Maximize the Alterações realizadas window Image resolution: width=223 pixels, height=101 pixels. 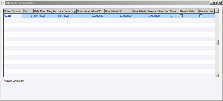click(215, 3)
